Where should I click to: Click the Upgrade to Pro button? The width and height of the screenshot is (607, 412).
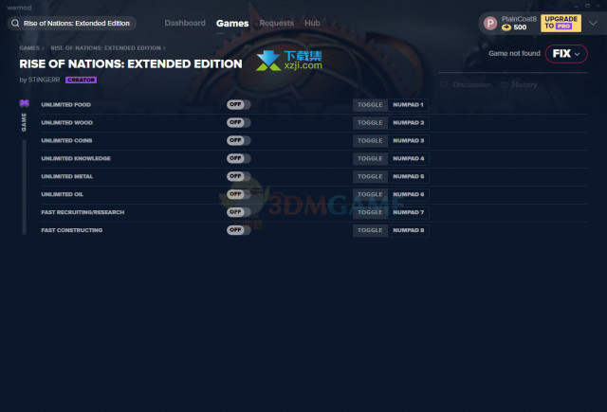[x=561, y=23]
